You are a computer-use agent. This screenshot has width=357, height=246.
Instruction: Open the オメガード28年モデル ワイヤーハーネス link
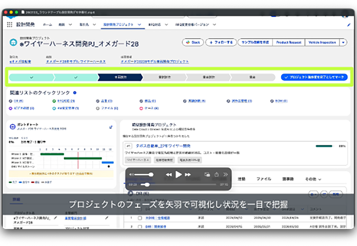(x=76, y=62)
